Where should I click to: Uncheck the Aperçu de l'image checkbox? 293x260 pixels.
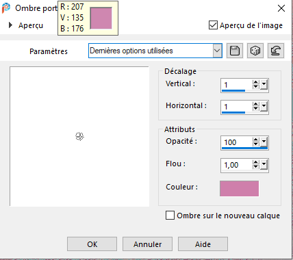[213, 25]
